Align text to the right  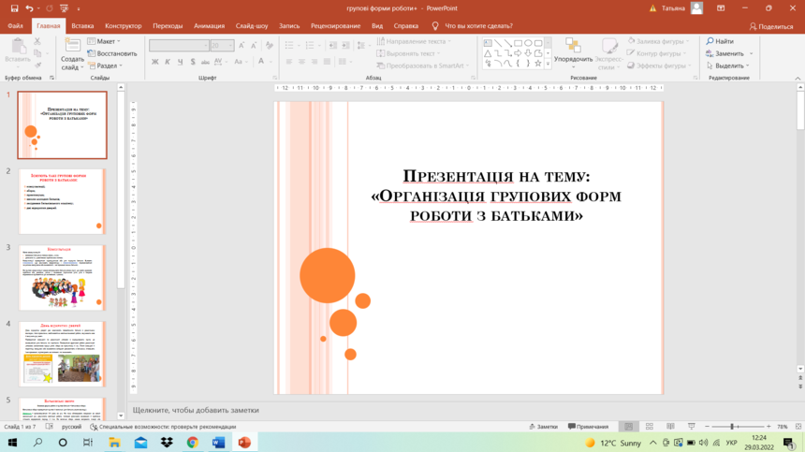[315, 62]
